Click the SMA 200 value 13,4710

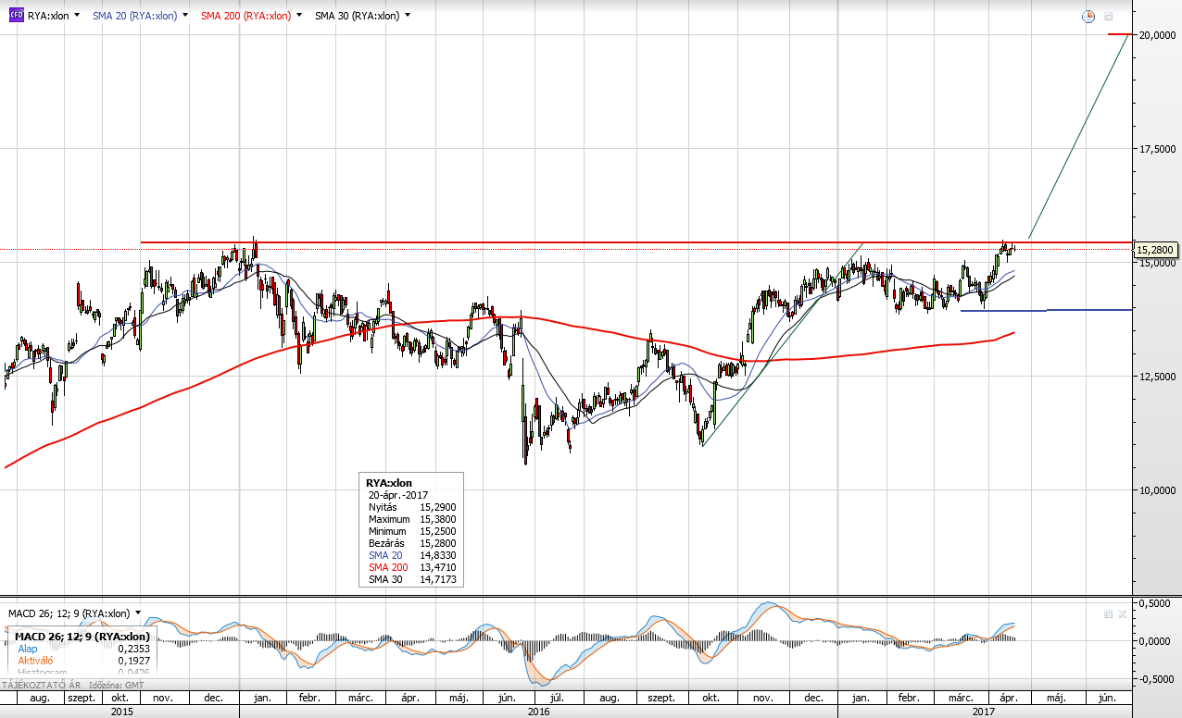click(438, 567)
